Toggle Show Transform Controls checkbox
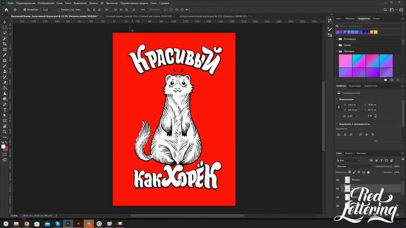This screenshot has width=406, height=228. [x=58, y=9]
